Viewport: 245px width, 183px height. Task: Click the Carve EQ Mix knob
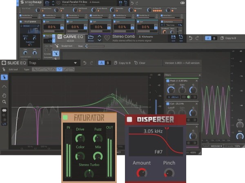click(x=240, y=136)
